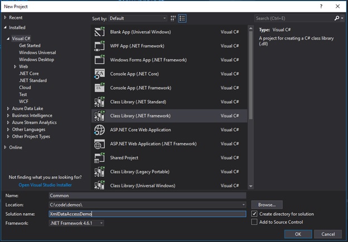Screen dimensions: 348x242
Task: Click Browse to choose location
Action: 267,205
